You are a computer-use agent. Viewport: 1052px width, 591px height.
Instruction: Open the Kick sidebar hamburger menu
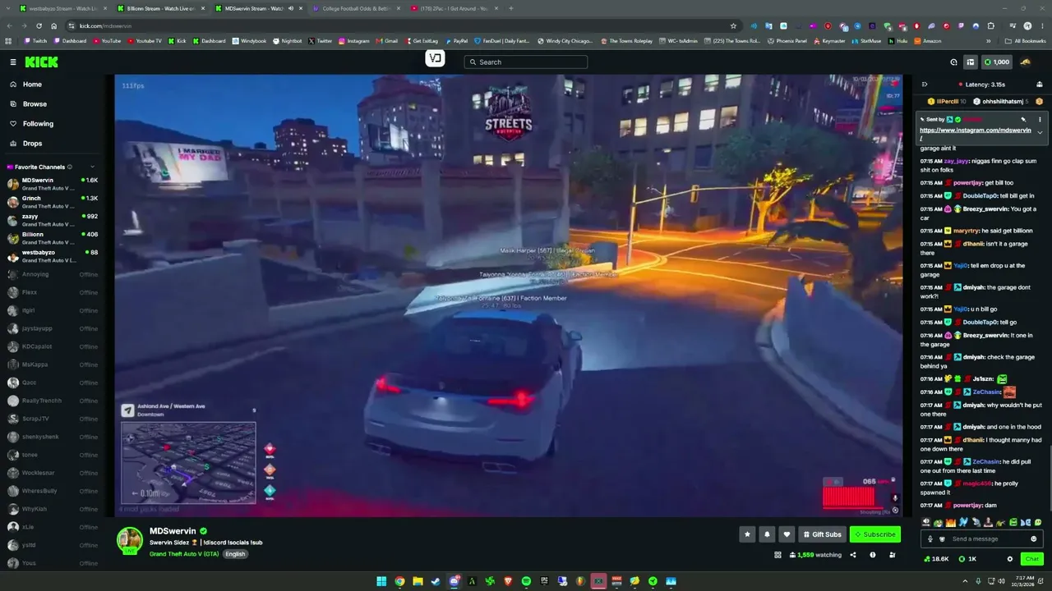[12, 62]
